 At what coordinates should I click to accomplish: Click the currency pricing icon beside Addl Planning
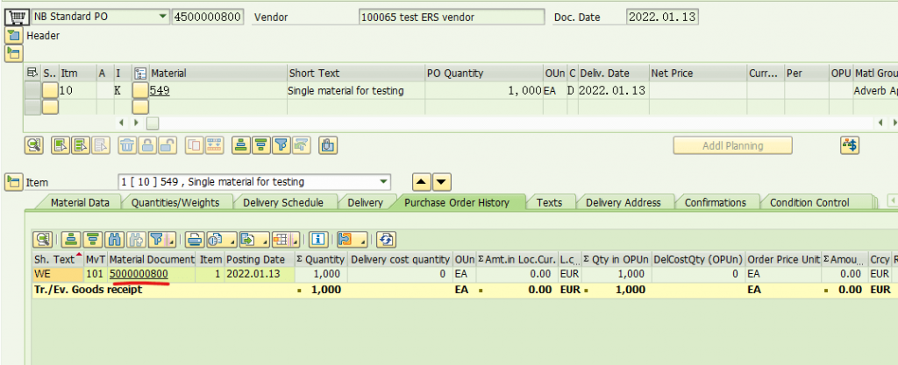coord(849,145)
